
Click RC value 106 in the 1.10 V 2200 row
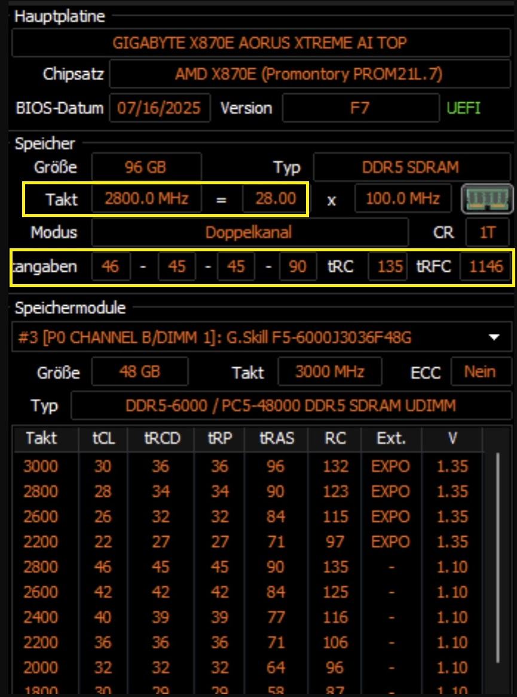[x=335, y=642]
